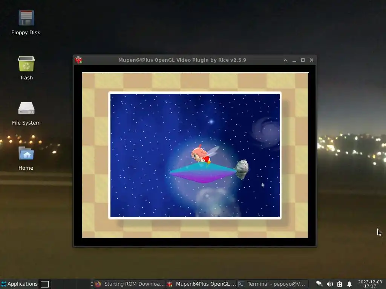Switch to the Terminal pepoyo taskbar button
The height and width of the screenshot is (289, 386).
click(x=272, y=284)
